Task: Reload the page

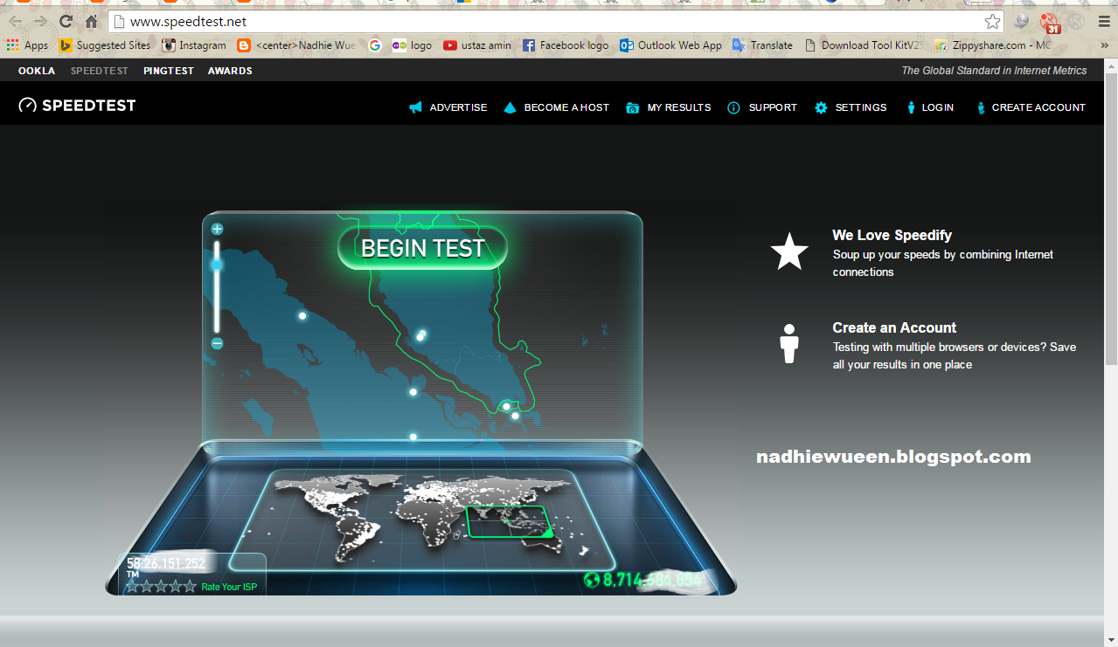Action: click(66, 21)
